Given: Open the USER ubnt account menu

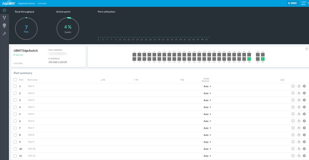Looking at the screenshot, I should 304,3.
